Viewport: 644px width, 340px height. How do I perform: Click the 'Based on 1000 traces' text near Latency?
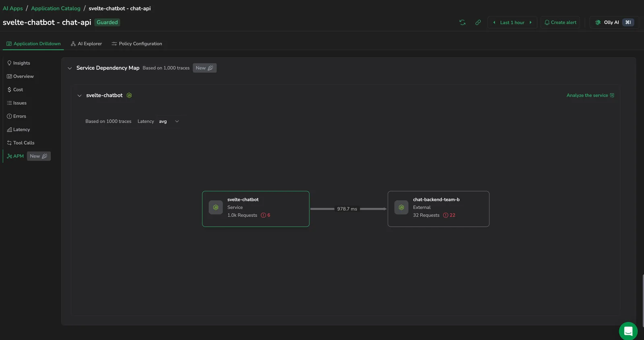click(108, 121)
